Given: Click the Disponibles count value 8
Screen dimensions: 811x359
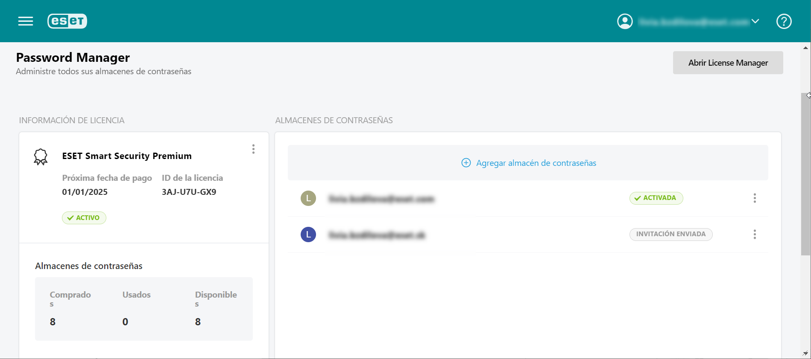Looking at the screenshot, I should 198,322.
